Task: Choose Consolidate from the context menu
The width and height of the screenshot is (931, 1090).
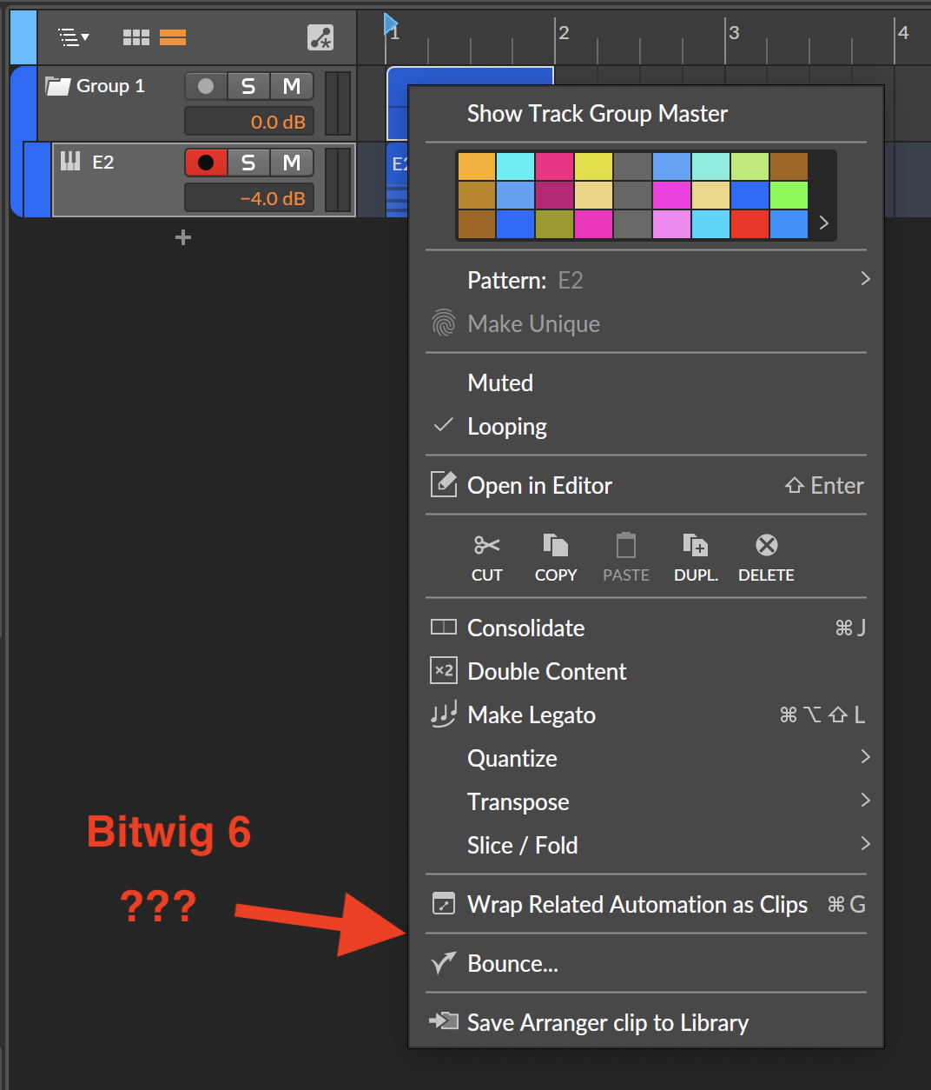Action: tap(646, 628)
